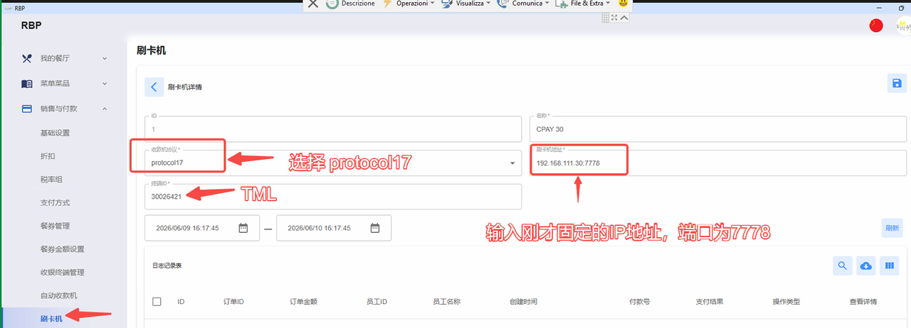Open the Comunica dropdown menu
The height and width of the screenshot is (328, 911).
pyautogui.click(x=523, y=4)
